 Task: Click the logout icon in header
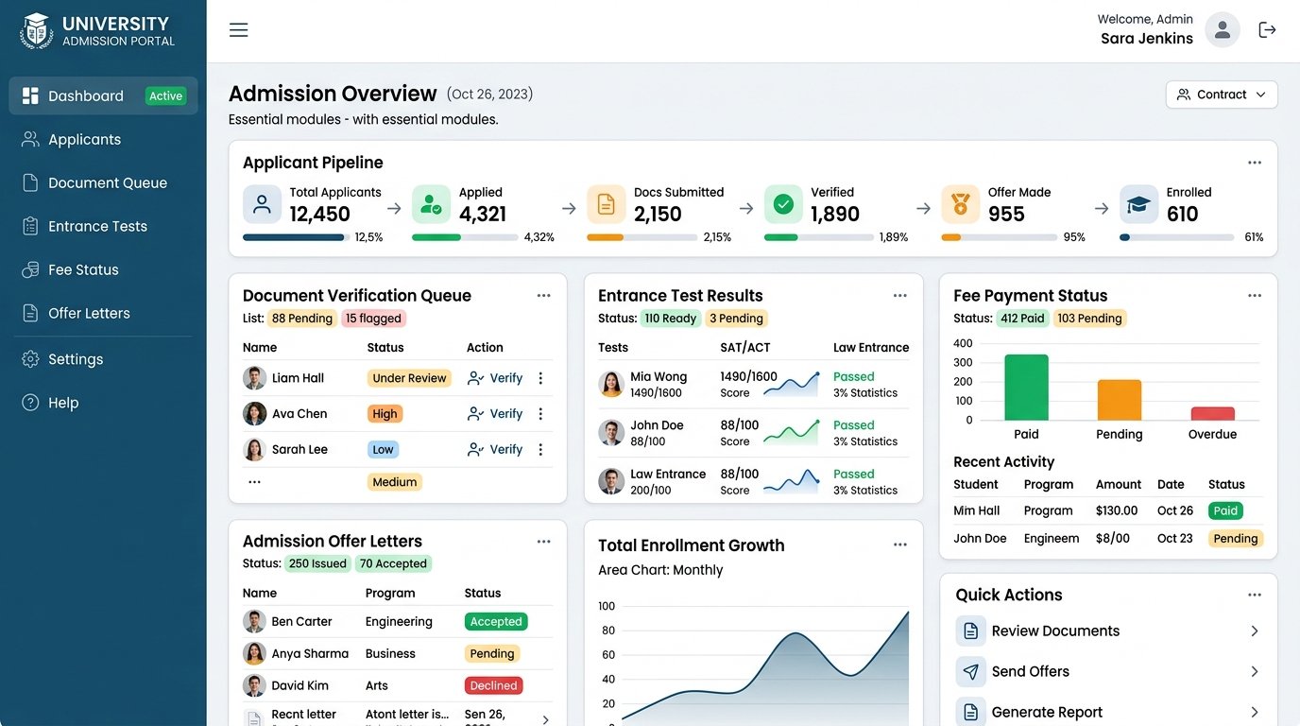click(1267, 30)
